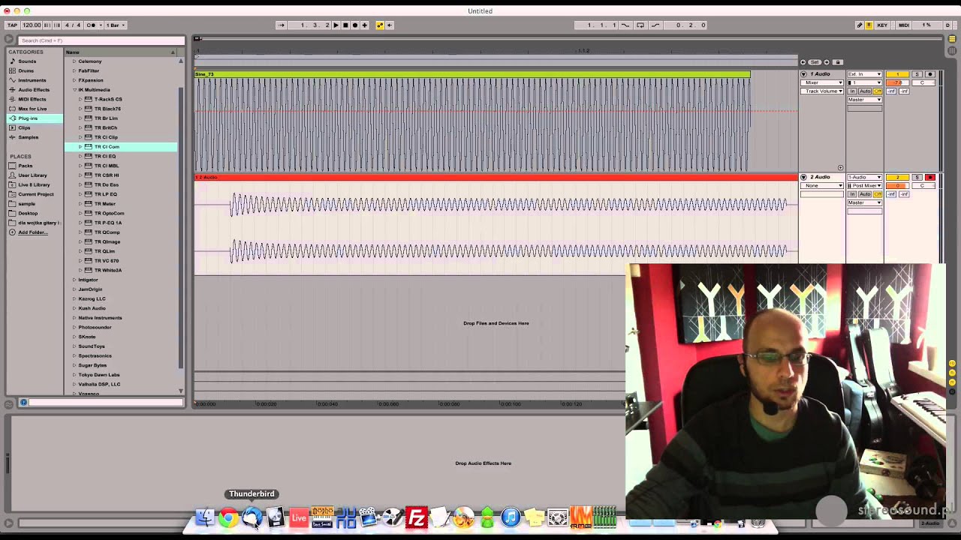The image size is (961, 540).
Task: Click the Add Folder link
Action: tap(32, 232)
